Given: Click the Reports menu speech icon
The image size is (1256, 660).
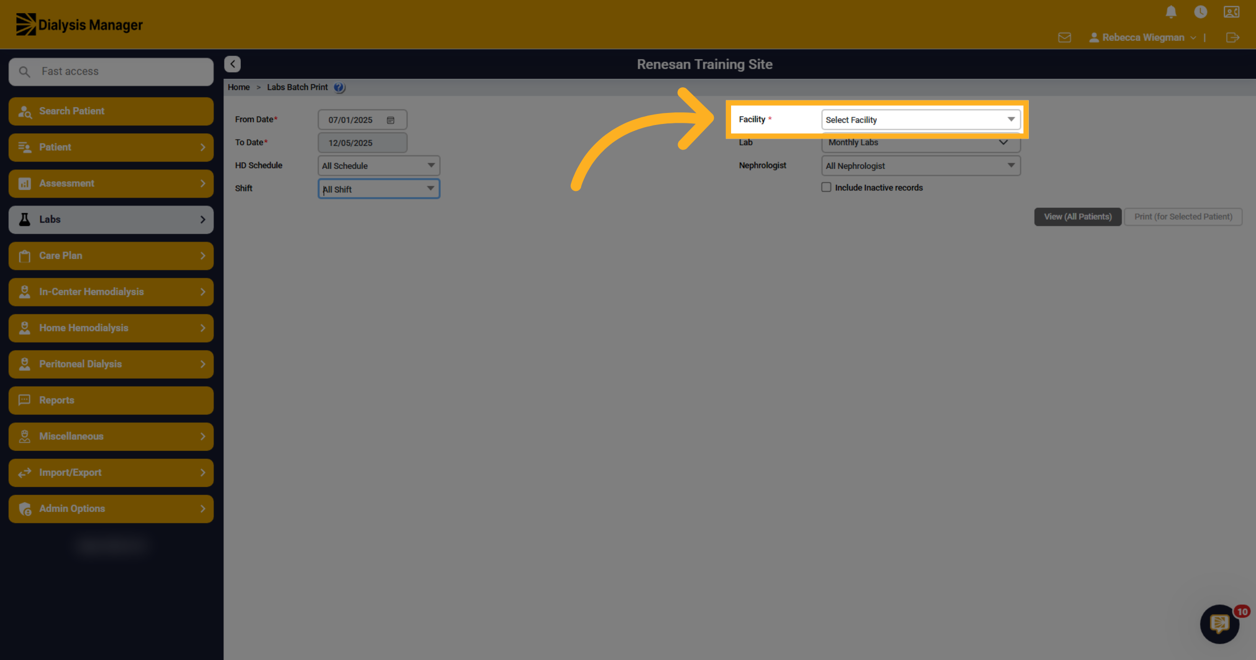Looking at the screenshot, I should (25, 400).
